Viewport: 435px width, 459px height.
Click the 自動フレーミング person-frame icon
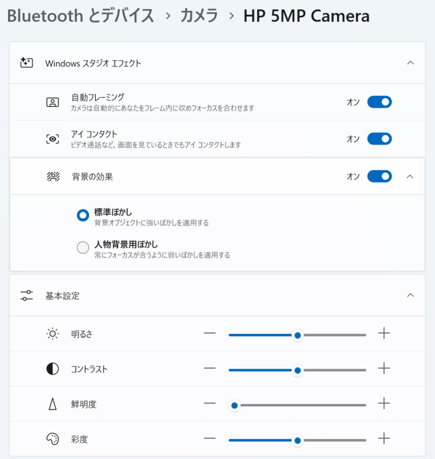click(x=53, y=102)
